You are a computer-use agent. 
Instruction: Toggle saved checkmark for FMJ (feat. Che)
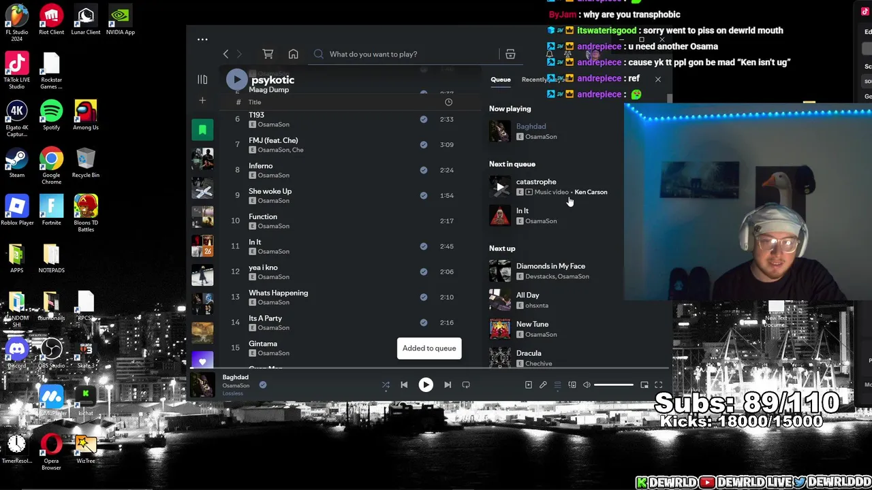point(424,144)
